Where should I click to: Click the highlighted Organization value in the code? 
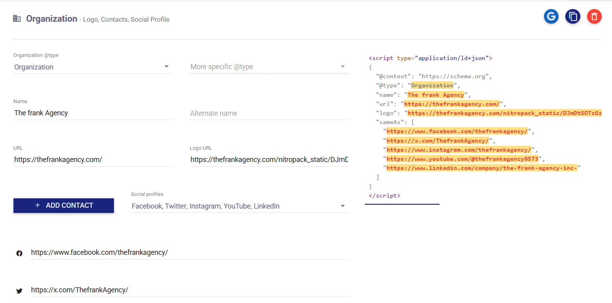tap(432, 85)
